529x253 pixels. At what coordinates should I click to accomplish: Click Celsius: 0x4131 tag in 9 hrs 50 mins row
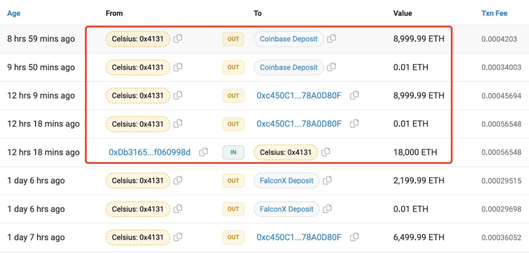[x=138, y=67]
